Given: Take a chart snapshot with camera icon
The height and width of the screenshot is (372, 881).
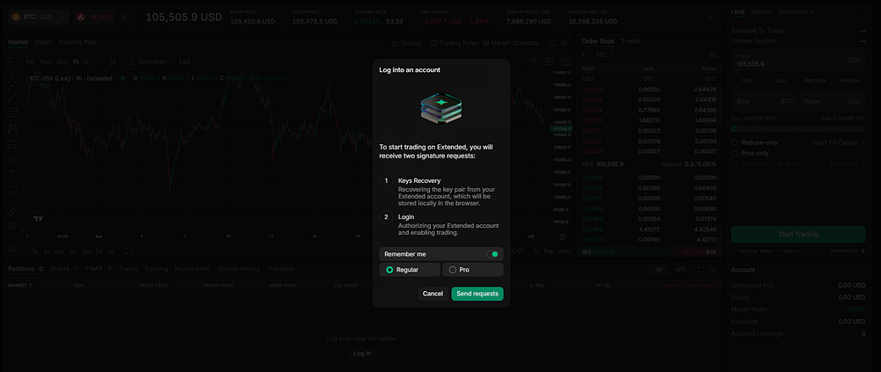Looking at the screenshot, I should [566, 62].
